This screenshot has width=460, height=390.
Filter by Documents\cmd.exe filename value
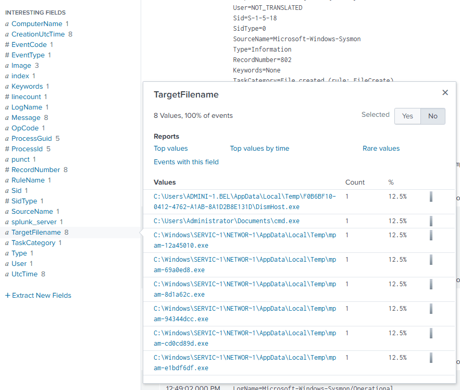pos(227,221)
